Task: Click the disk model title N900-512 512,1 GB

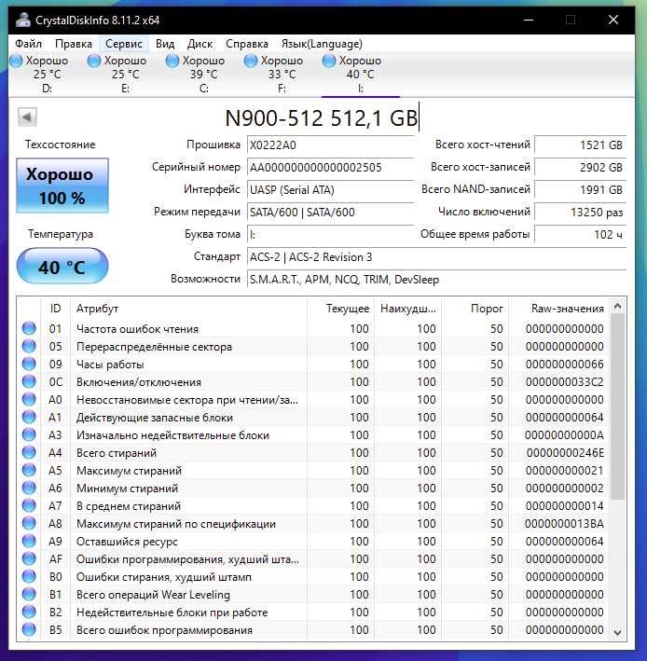Action: pyautogui.click(x=322, y=118)
